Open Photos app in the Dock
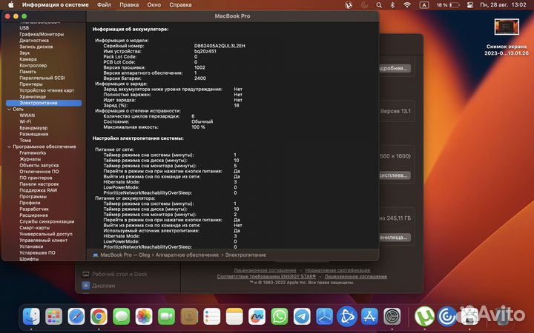Viewport: 534px width, 333px height. point(144,317)
